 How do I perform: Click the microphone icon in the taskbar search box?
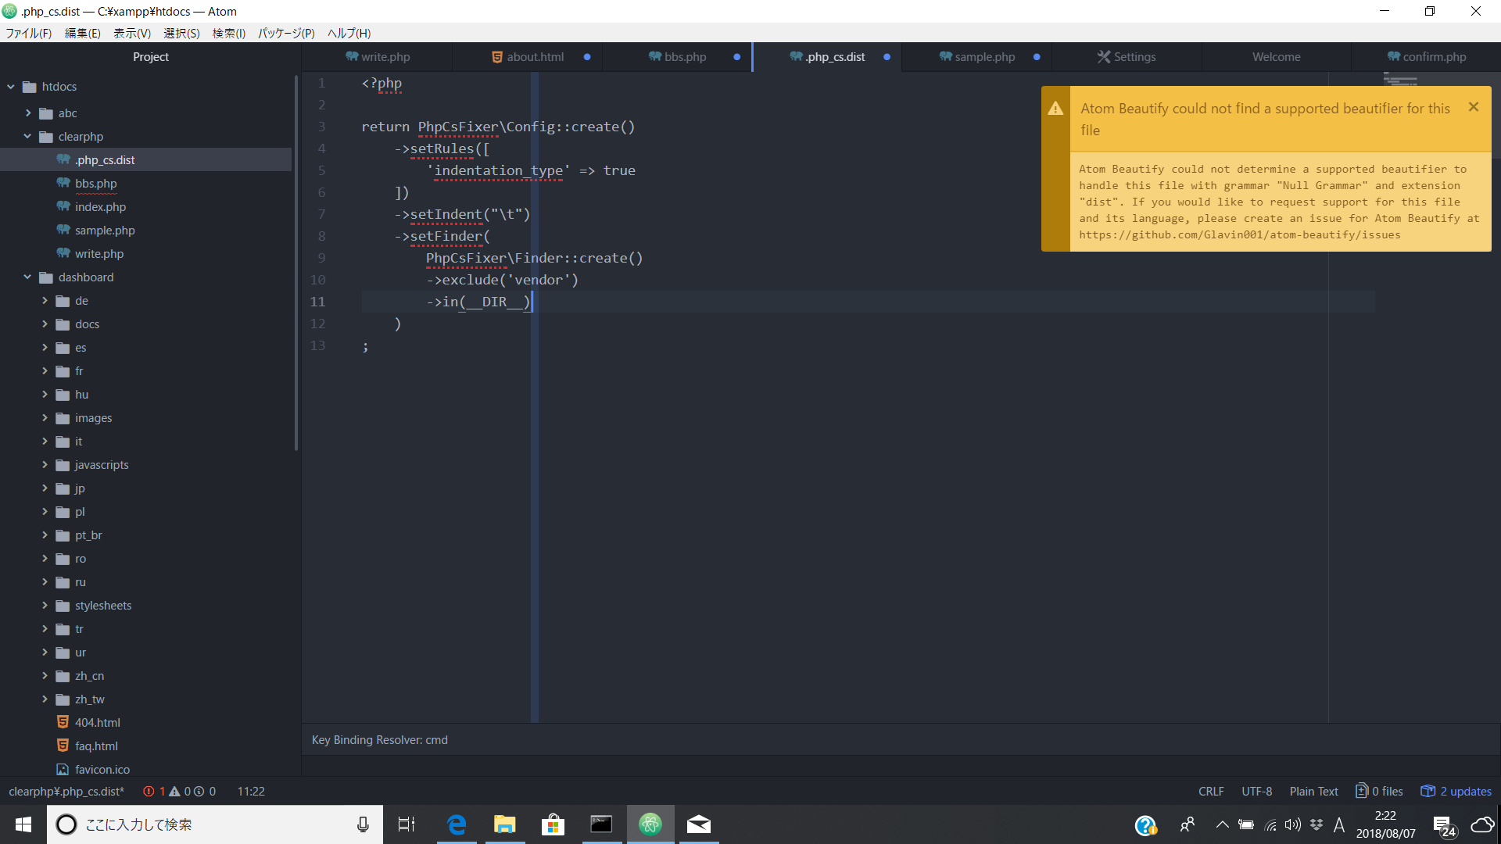[x=362, y=824]
